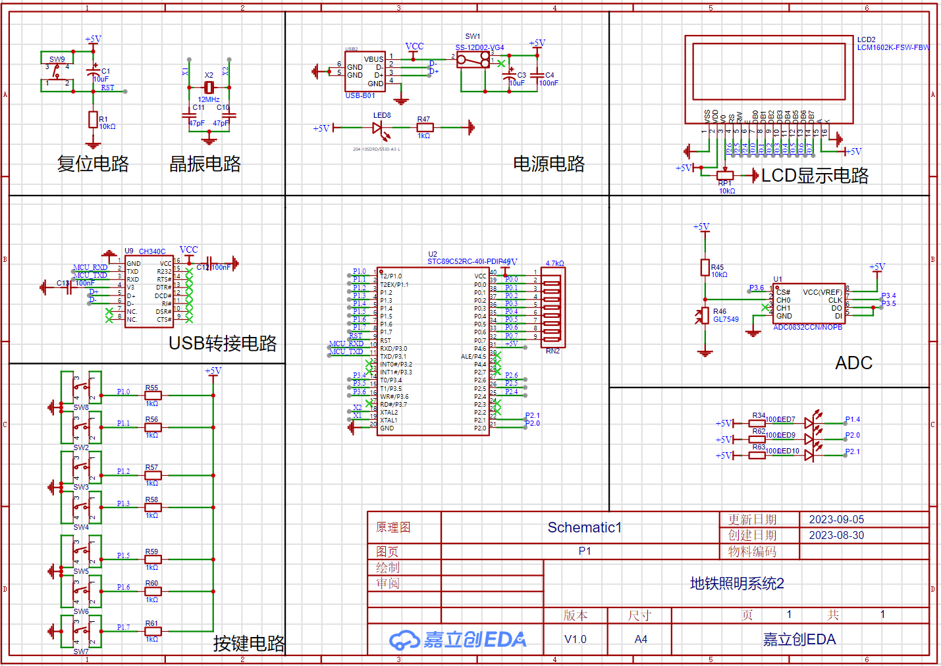
Task: Select net label P3.6 near ADC CS# pin
Action: [x=758, y=288]
